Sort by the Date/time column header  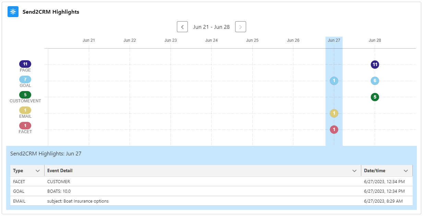point(375,170)
